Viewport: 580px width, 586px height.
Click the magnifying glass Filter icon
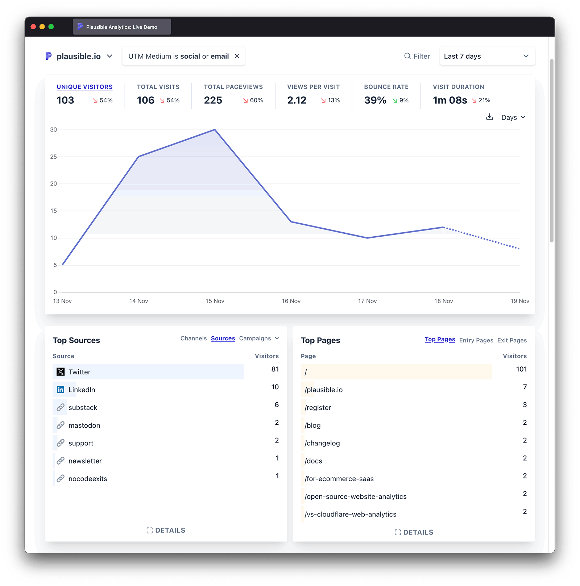click(407, 56)
